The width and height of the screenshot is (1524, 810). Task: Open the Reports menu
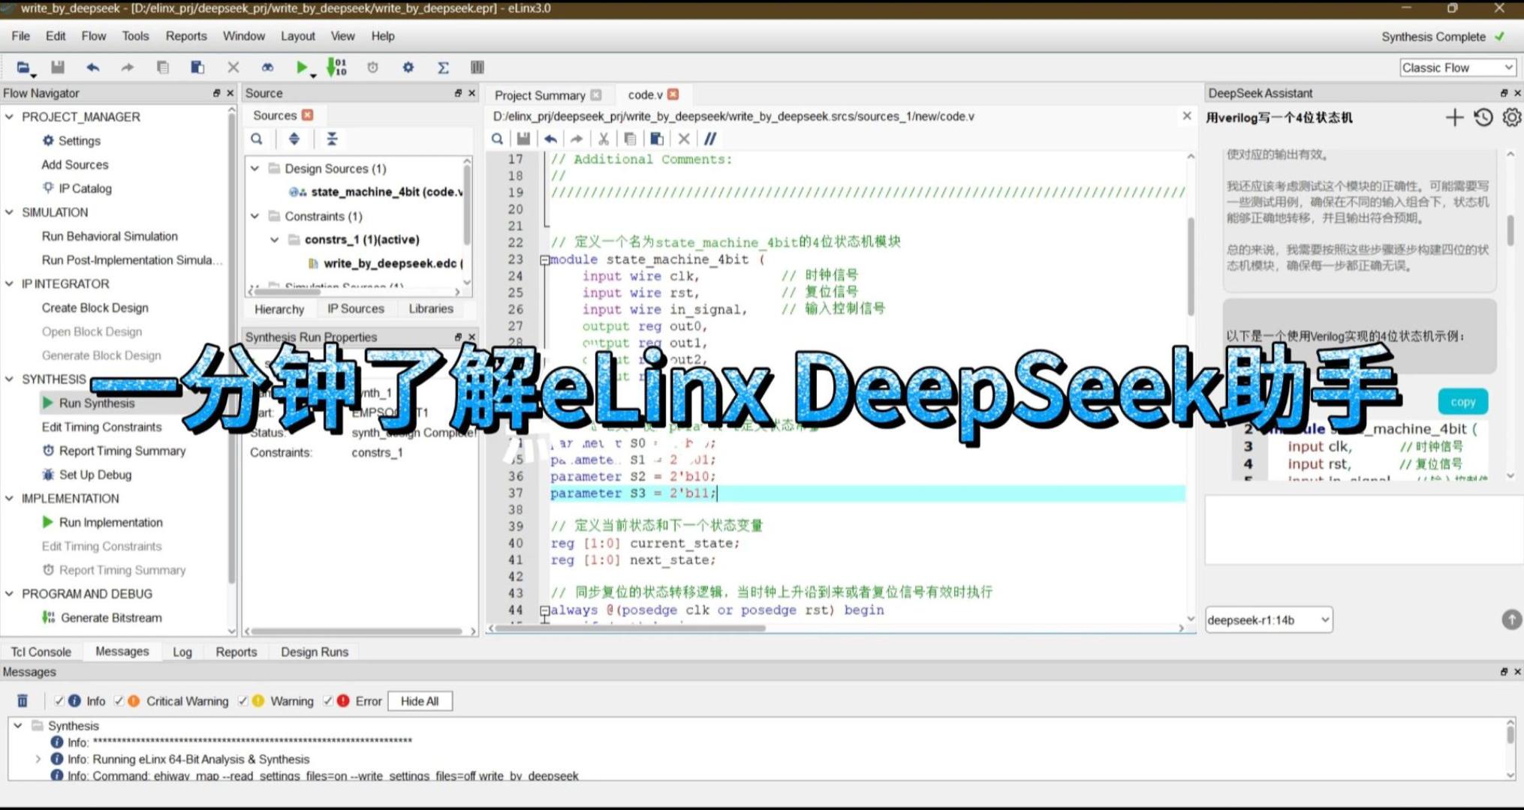pos(185,36)
